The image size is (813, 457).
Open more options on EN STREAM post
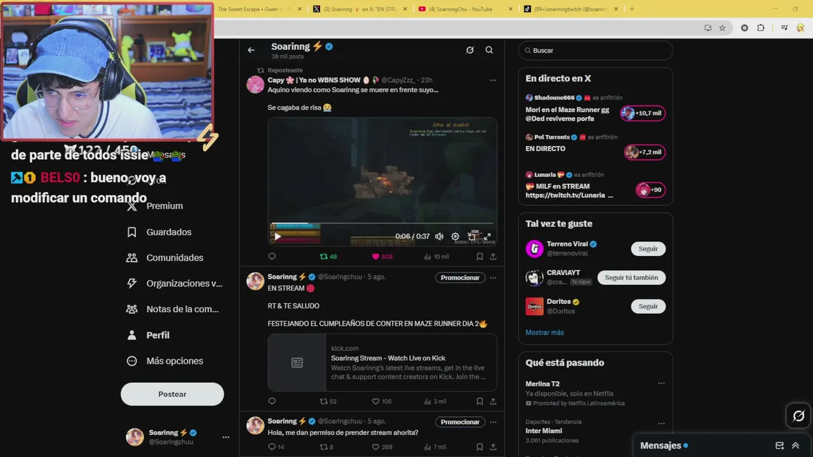tap(493, 277)
